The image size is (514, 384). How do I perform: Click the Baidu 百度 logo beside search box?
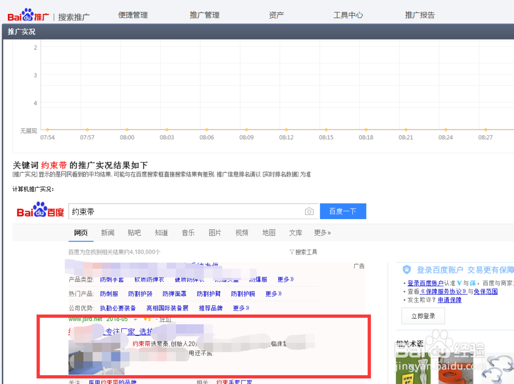tap(40, 210)
